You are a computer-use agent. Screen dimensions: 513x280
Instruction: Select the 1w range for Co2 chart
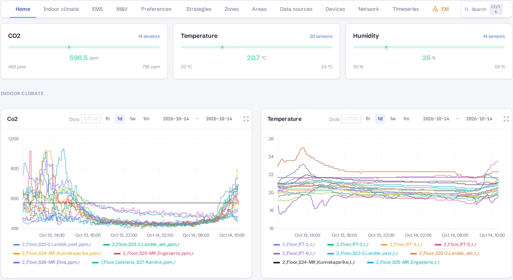(133, 119)
